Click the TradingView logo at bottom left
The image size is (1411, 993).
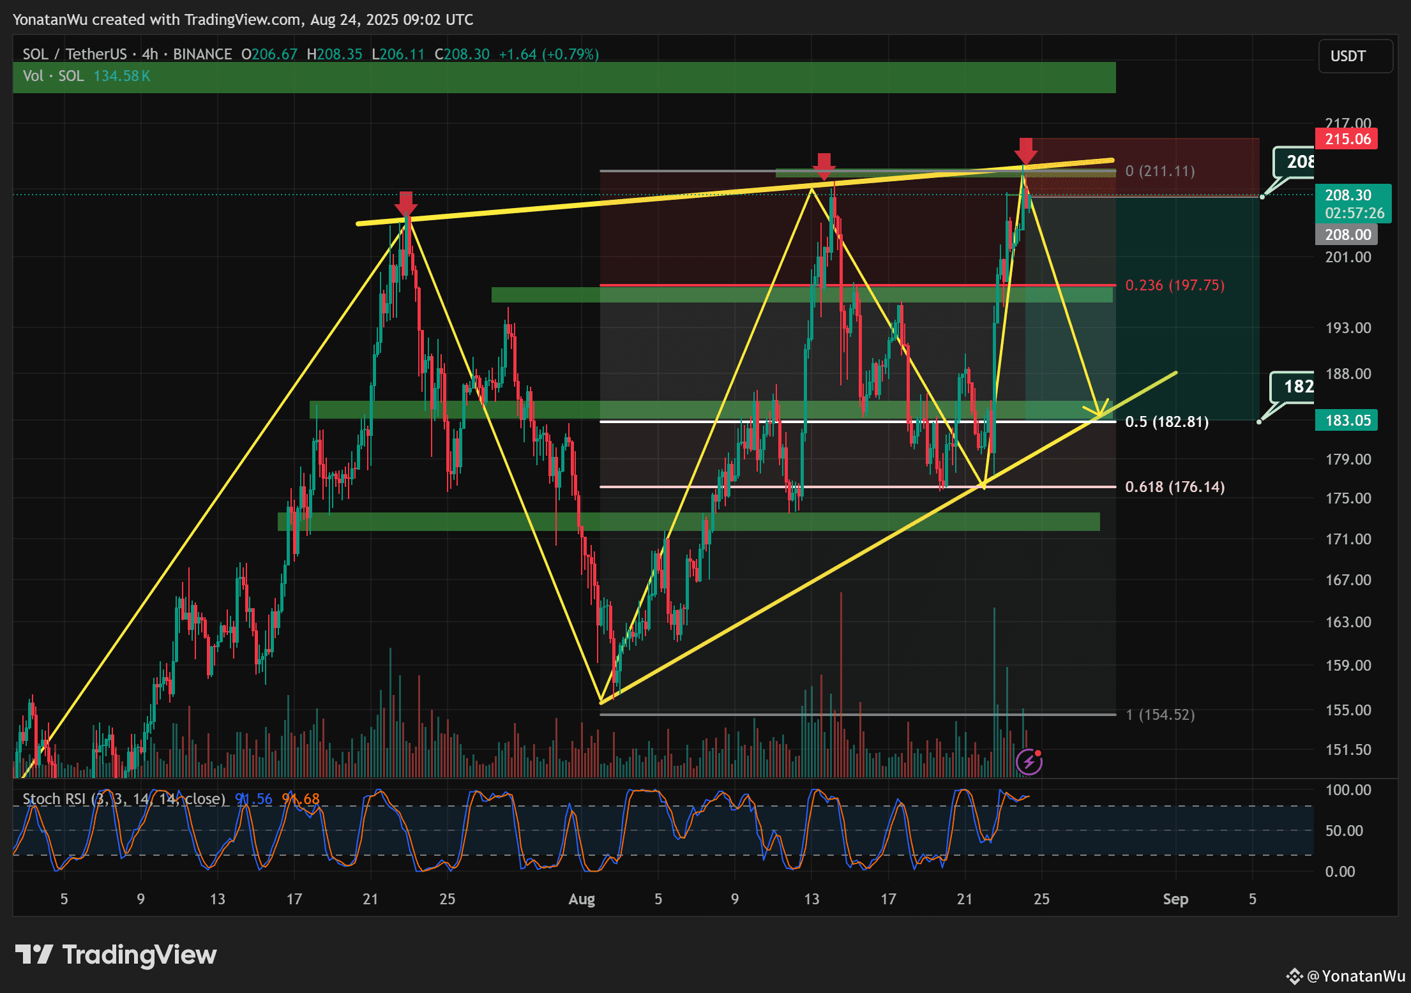click(x=116, y=955)
